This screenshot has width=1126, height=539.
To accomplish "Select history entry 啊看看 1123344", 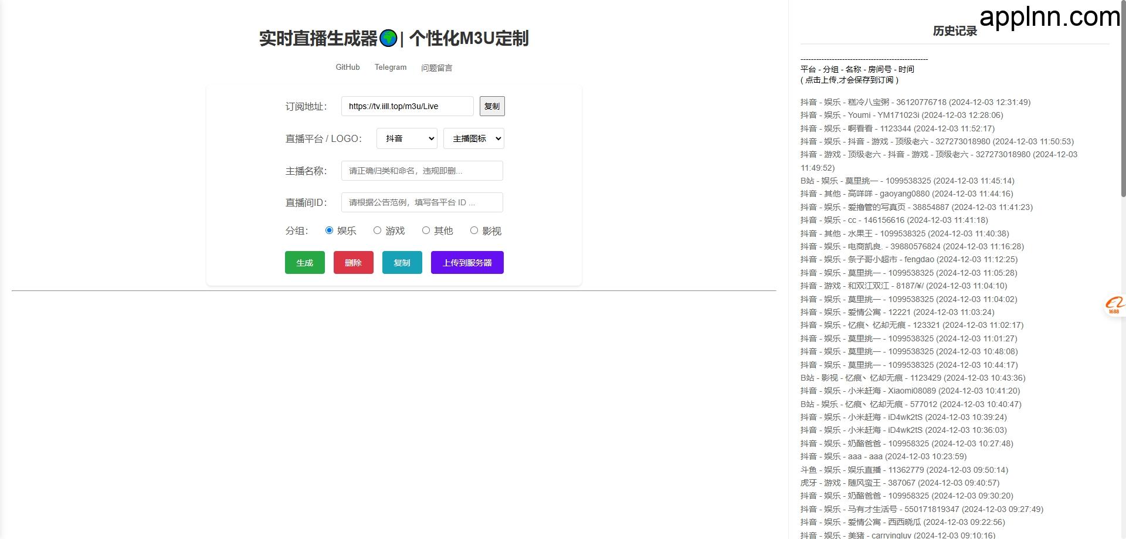I will (897, 128).
